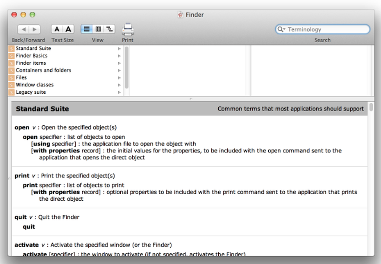
Task: Go forward using the Forward arrow
Action: tap(35, 29)
